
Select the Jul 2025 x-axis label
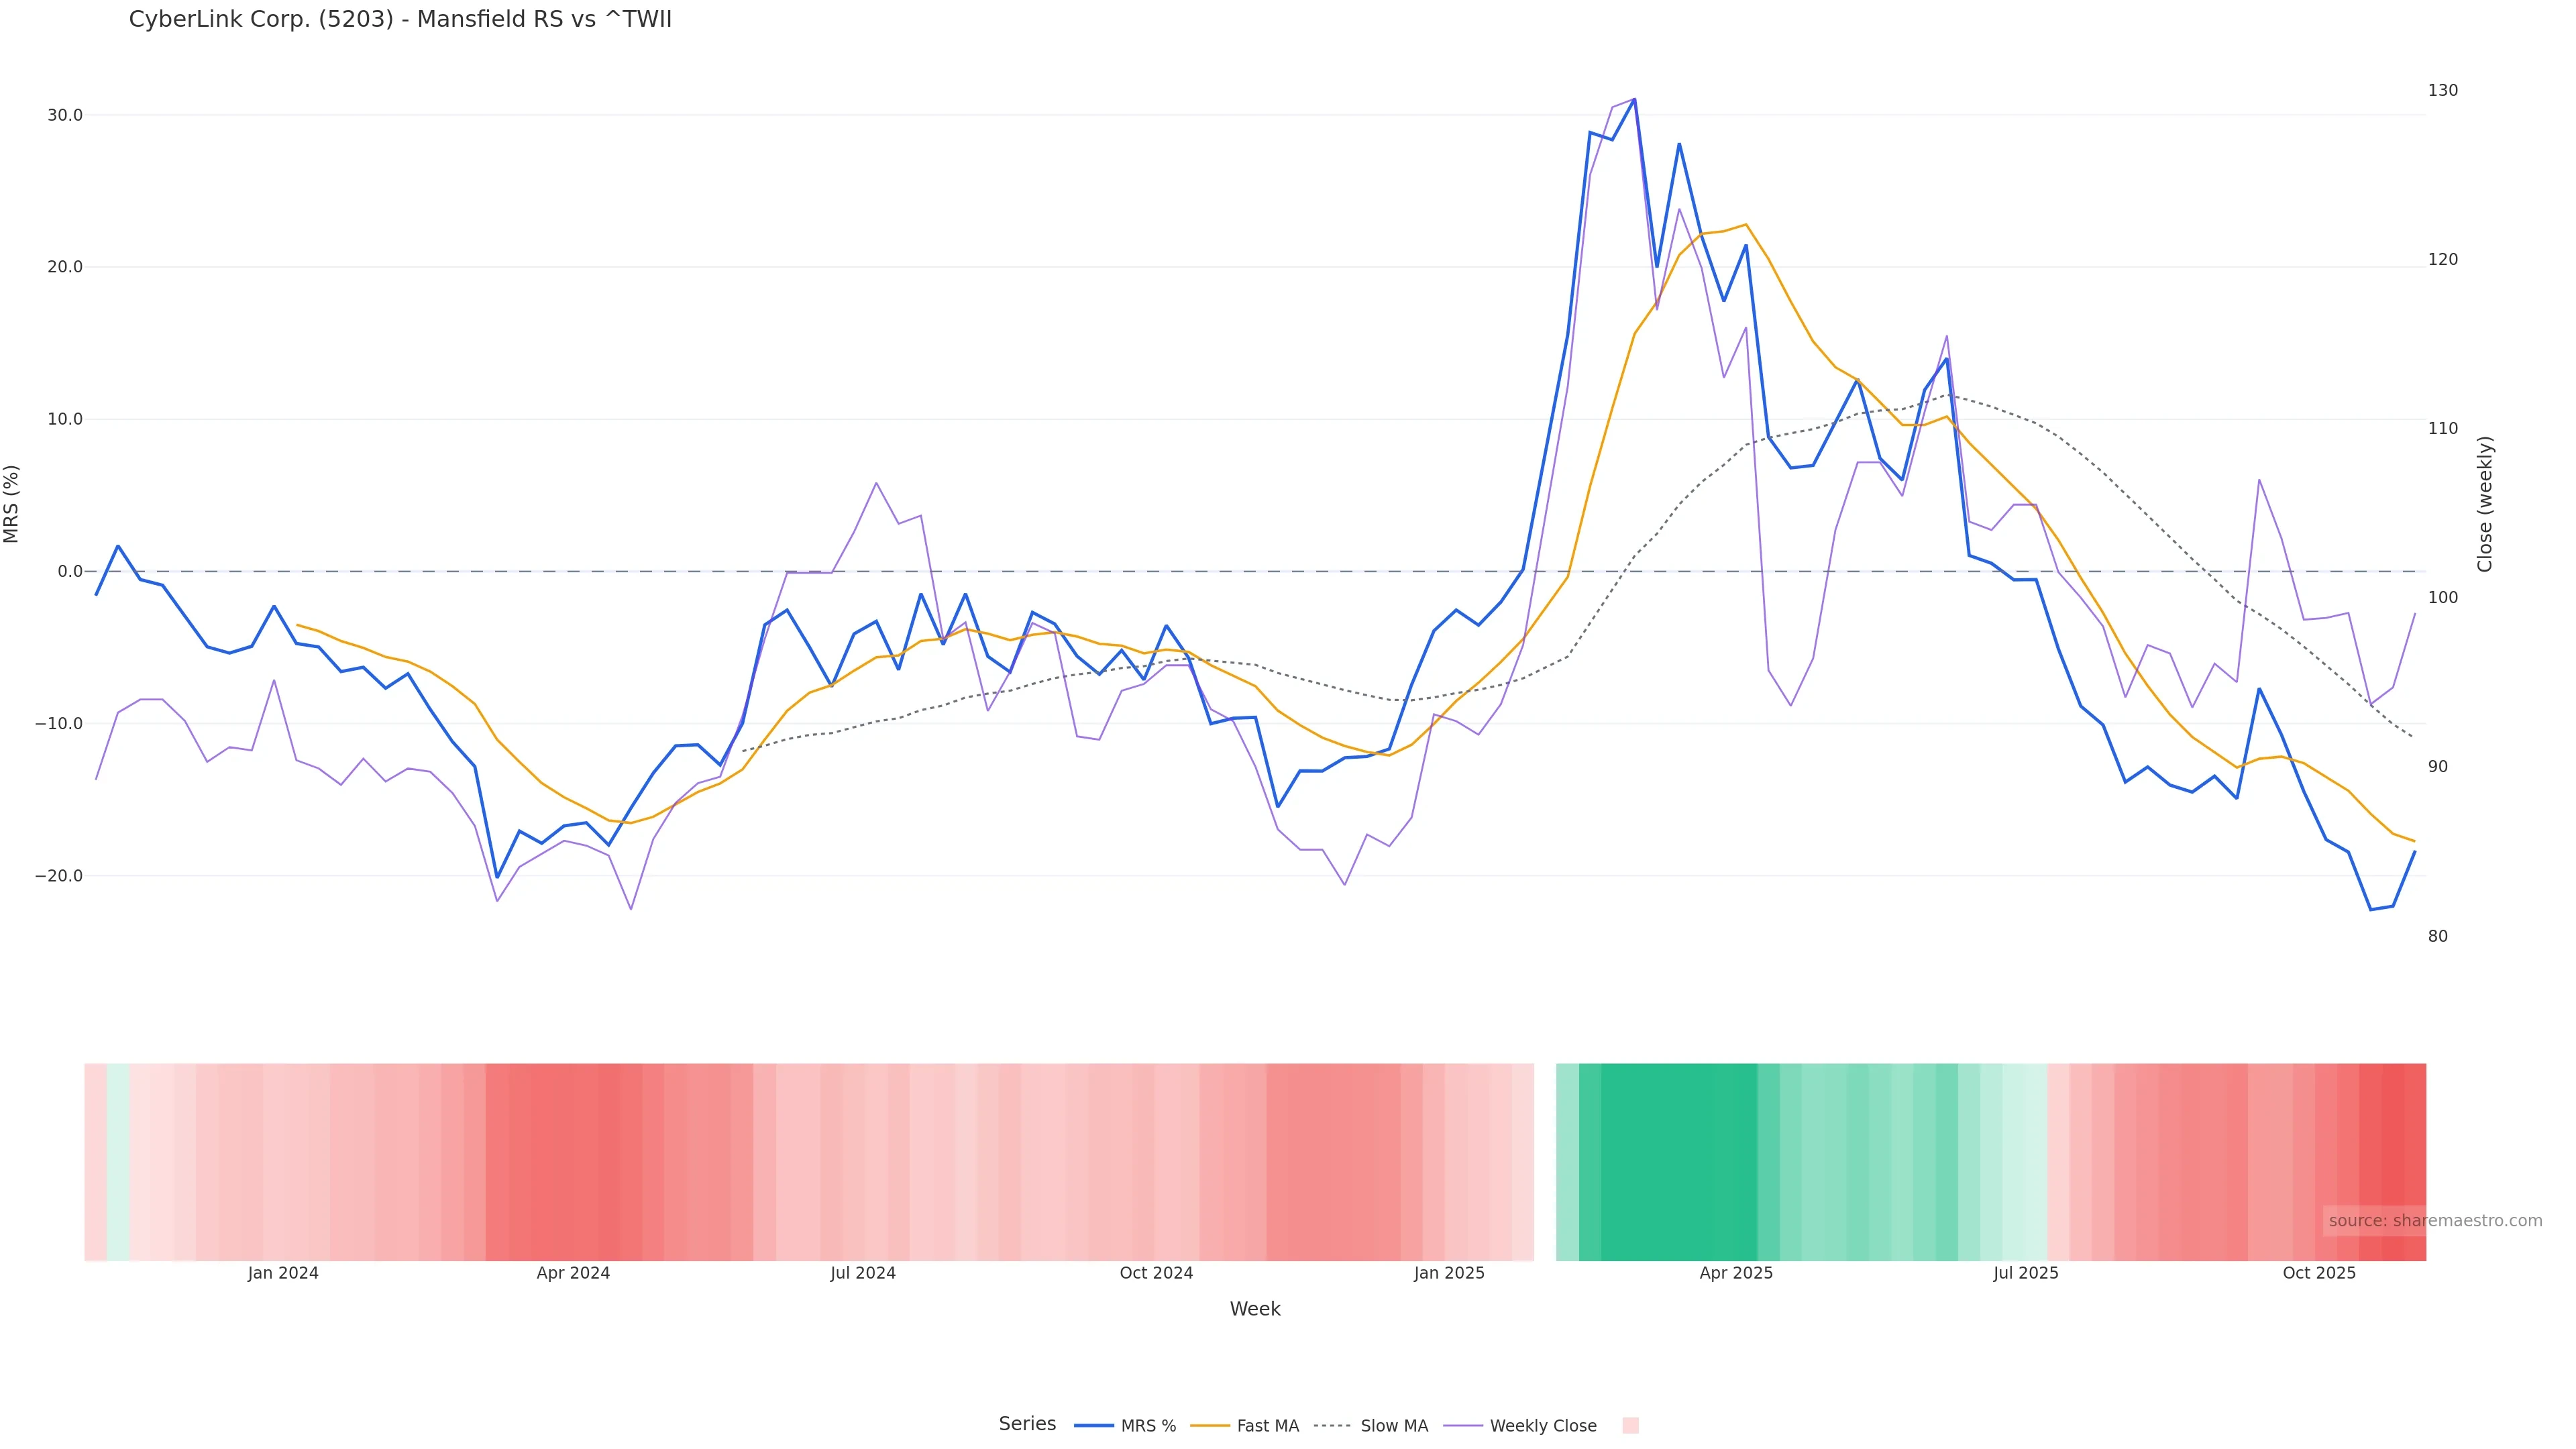pyautogui.click(x=2026, y=1274)
